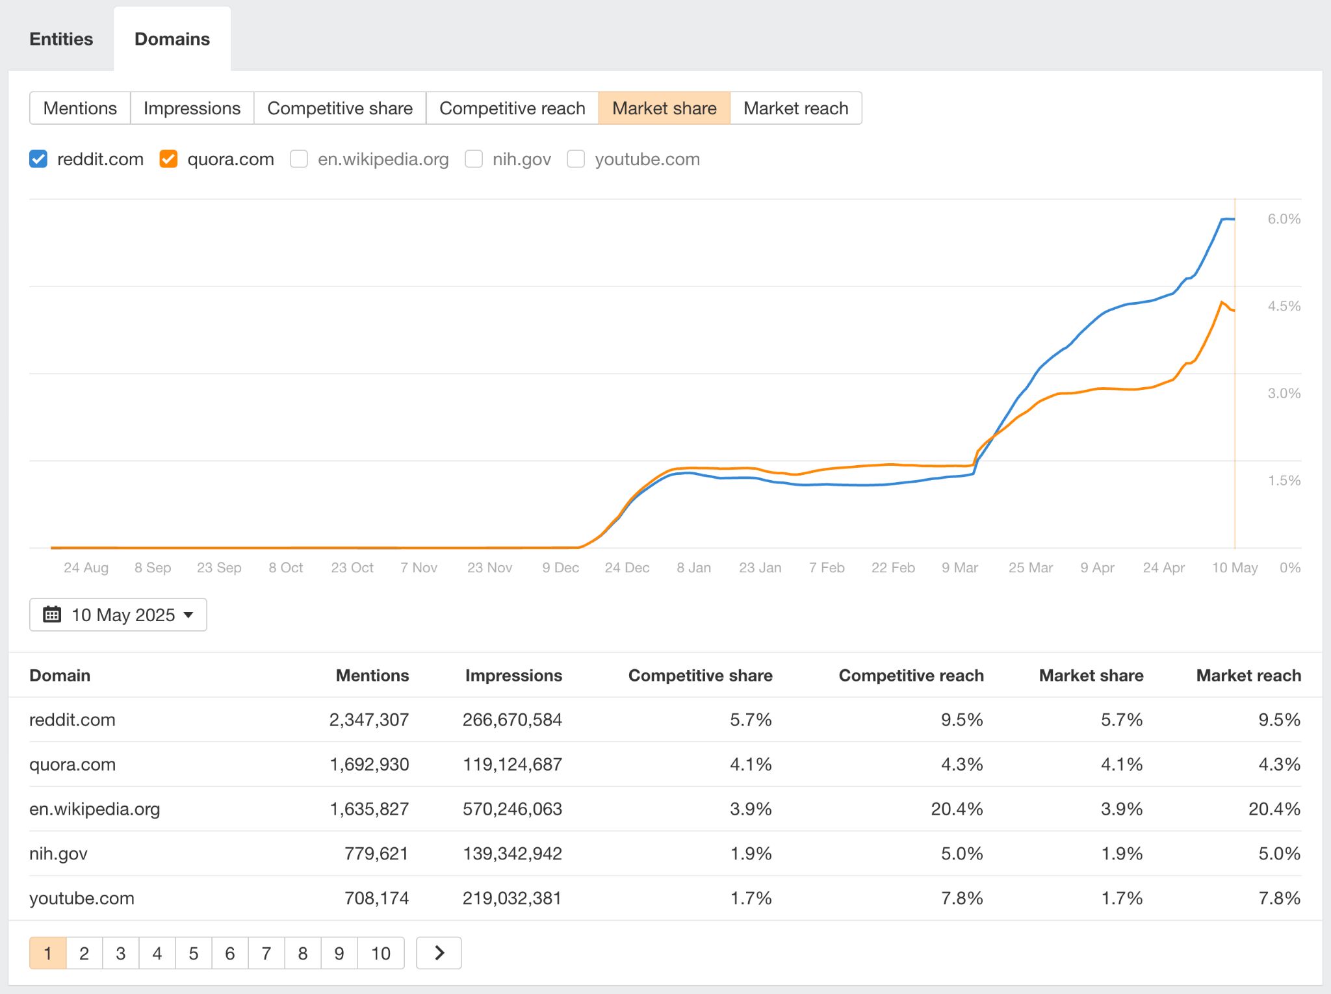Viewport: 1331px width, 994px height.
Task: Click the reddit.com row in the table
Action: tap(72, 719)
